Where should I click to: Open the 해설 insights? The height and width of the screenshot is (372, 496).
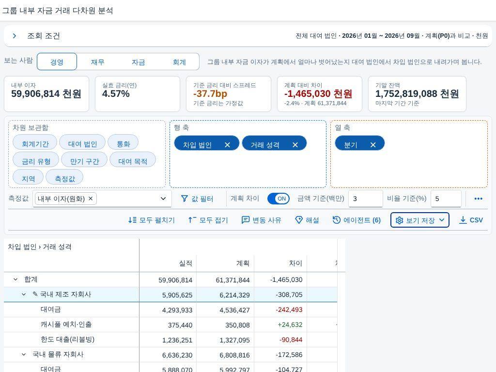tap(307, 220)
